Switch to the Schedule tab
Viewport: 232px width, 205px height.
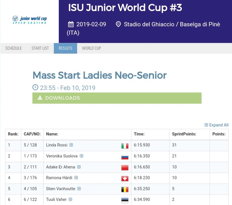coord(14,48)
